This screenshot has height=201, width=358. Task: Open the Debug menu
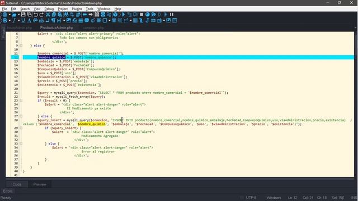click(x=49, y=9)
